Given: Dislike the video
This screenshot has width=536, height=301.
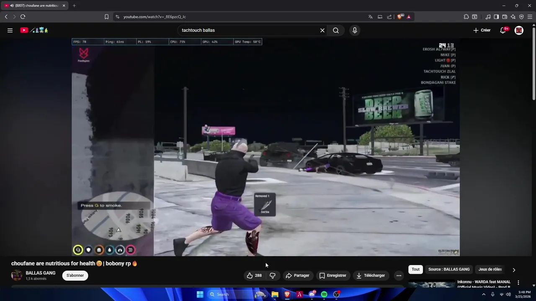Looking at the screenshot, I should click(x=273, y=275).
